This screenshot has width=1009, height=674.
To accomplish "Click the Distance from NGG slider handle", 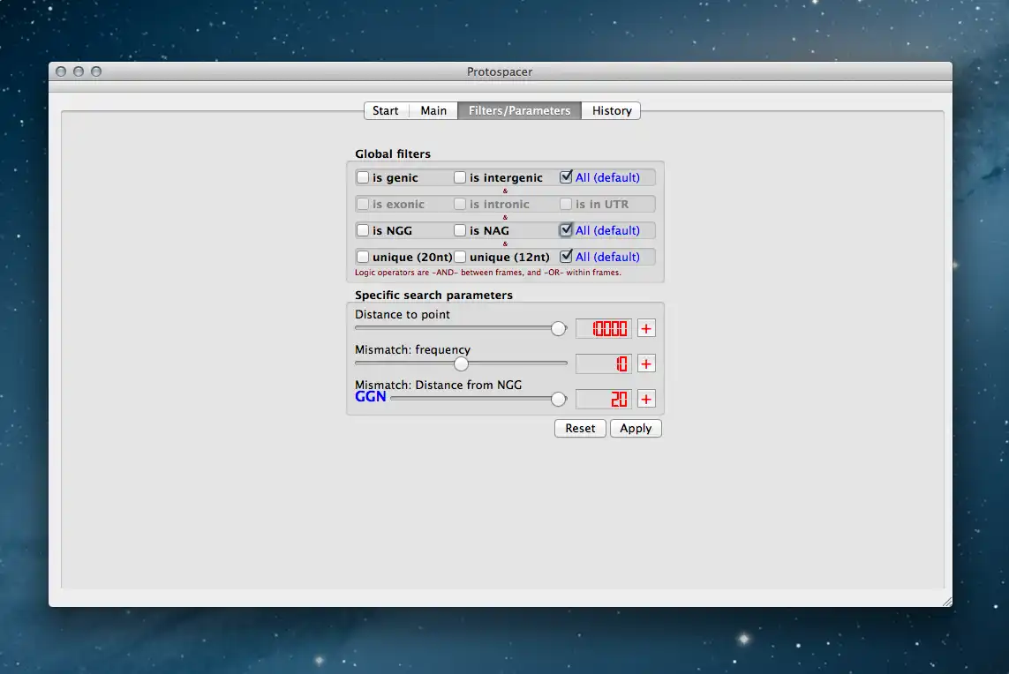I will click(x=558, y=400).
